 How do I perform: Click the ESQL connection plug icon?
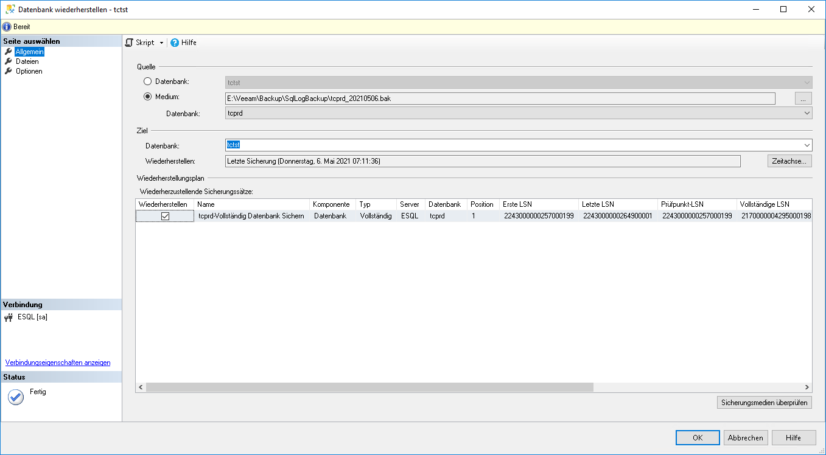[9, 318]
